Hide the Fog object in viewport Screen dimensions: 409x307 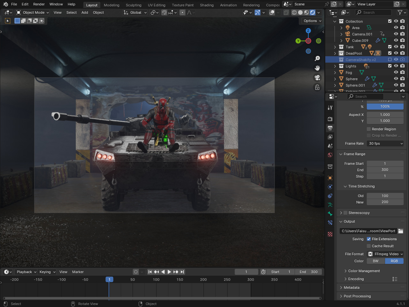396,72
